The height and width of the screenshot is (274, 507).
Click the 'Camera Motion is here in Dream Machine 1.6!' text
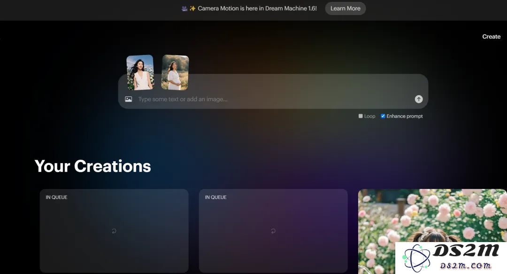click(x=257, y=8)
